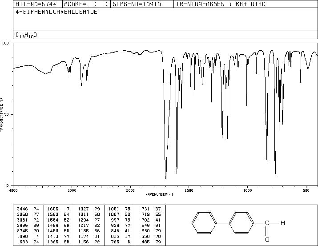Click the HIT-NO=5744 header cell

38,4
